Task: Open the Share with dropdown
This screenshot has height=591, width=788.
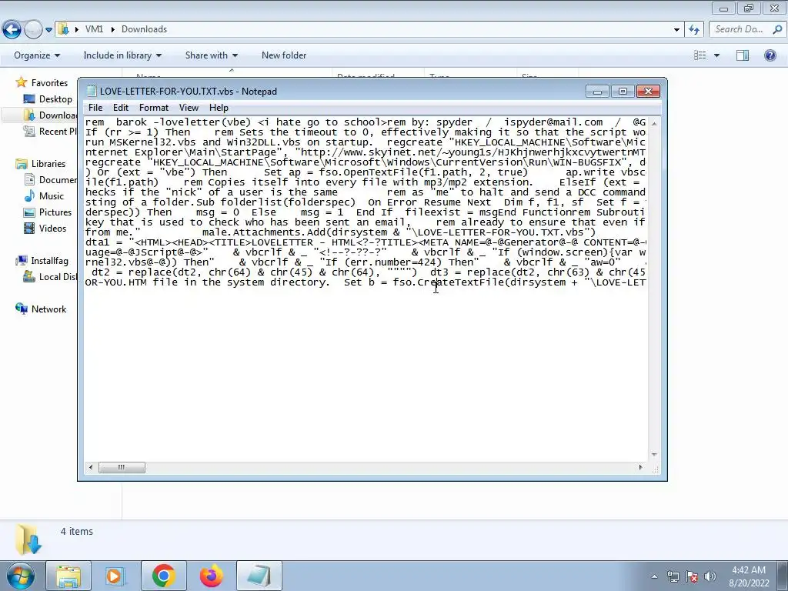Action: [x=211, y=55]
